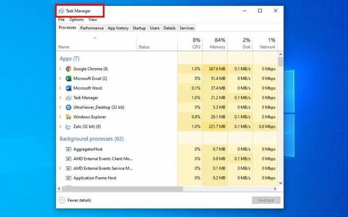Select the AggregatorHost row name
The image size is (348, 217).
pos(88,149)
